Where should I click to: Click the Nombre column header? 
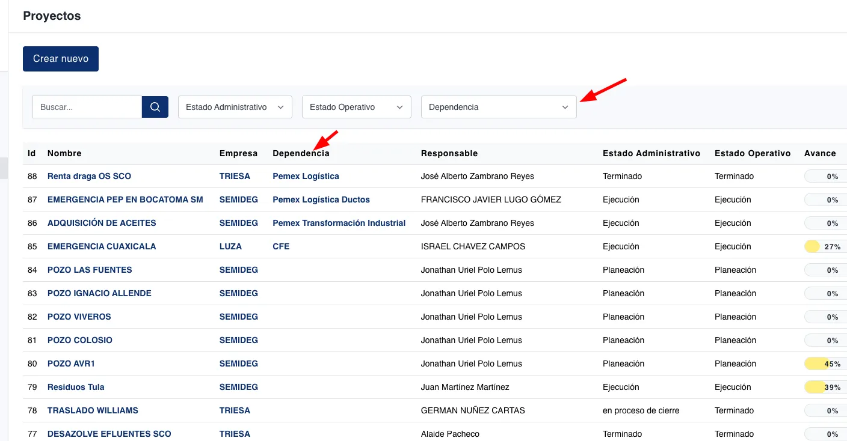64,153
